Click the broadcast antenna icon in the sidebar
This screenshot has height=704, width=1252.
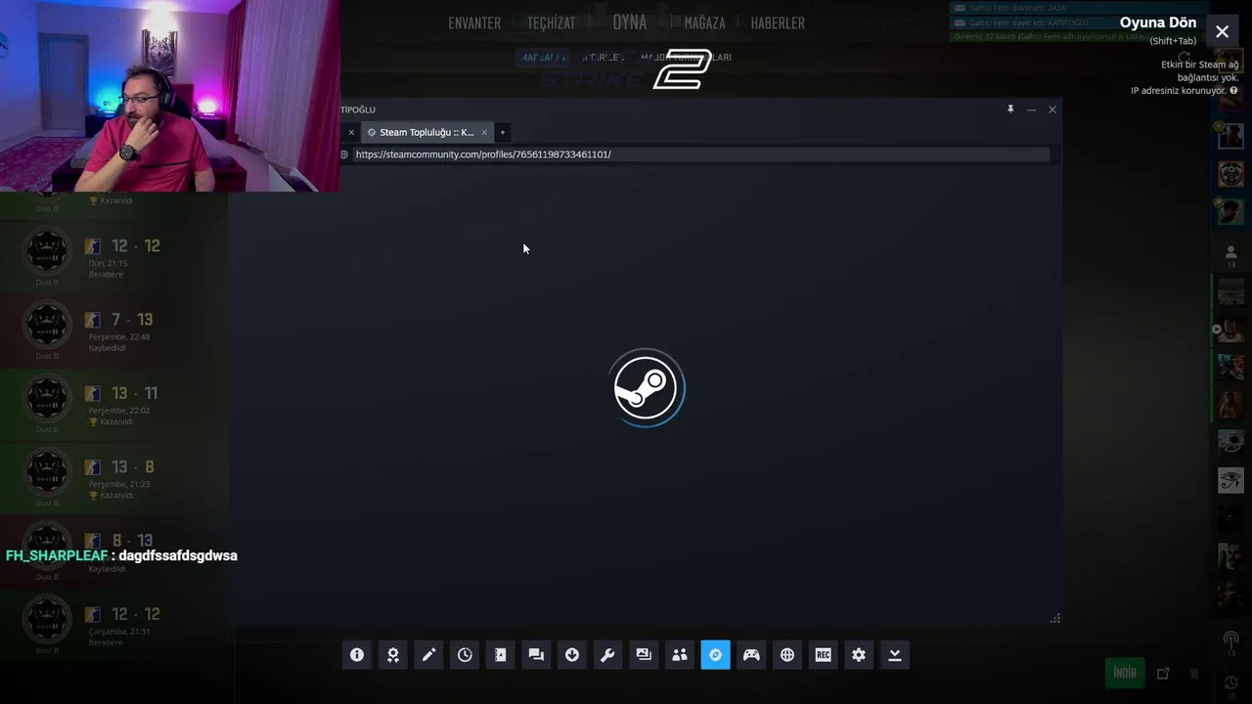(x=1230, y=639)
